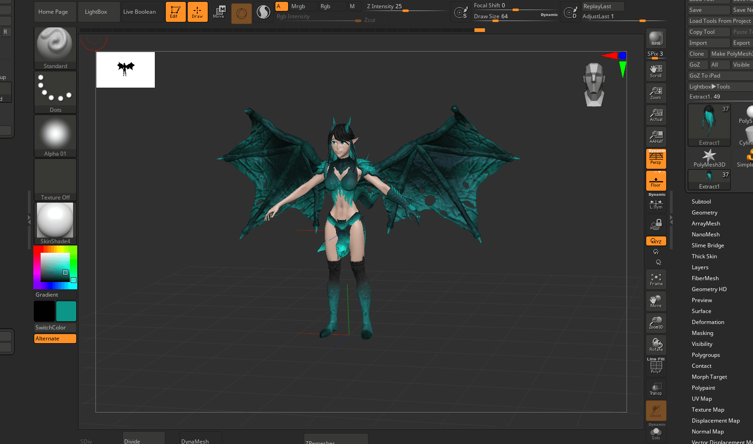This screenshot has width=753, height=444.
Task: Select the Zoom canvas icon
Action: (656, 93)
